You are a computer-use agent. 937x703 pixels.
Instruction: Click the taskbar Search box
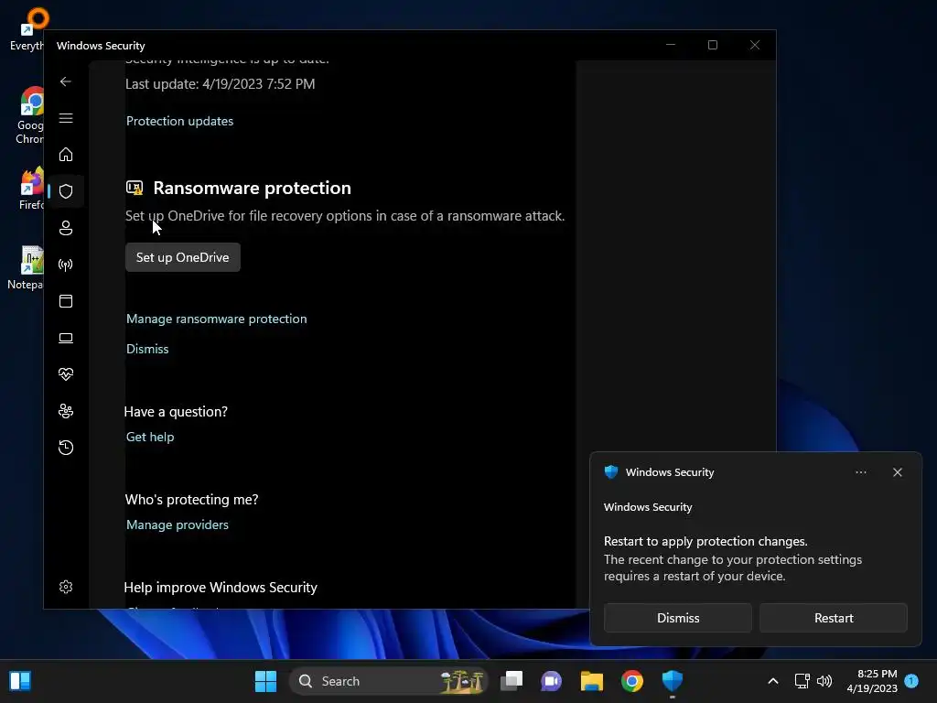[388, 681]
